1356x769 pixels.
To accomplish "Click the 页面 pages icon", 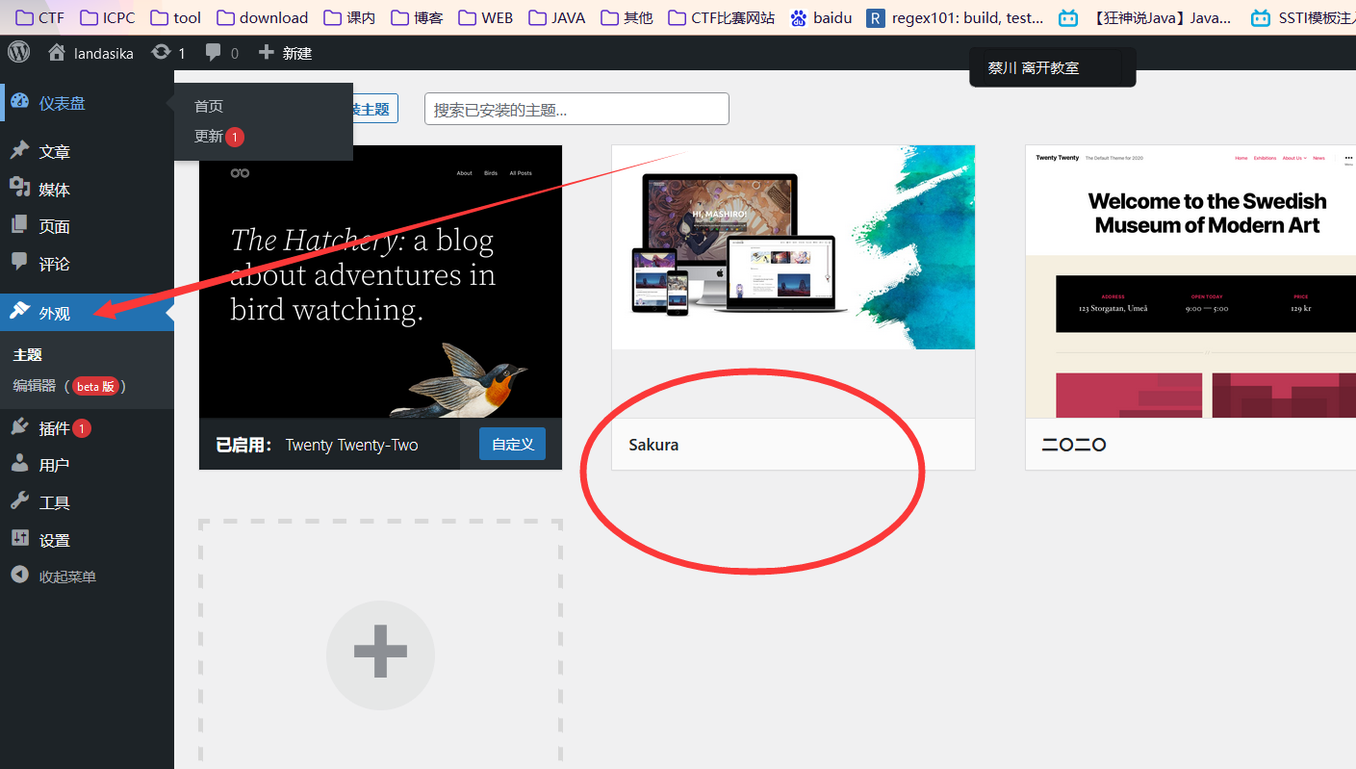I will coord(19,225).
